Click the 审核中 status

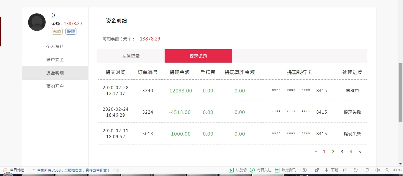click(352, 91)
